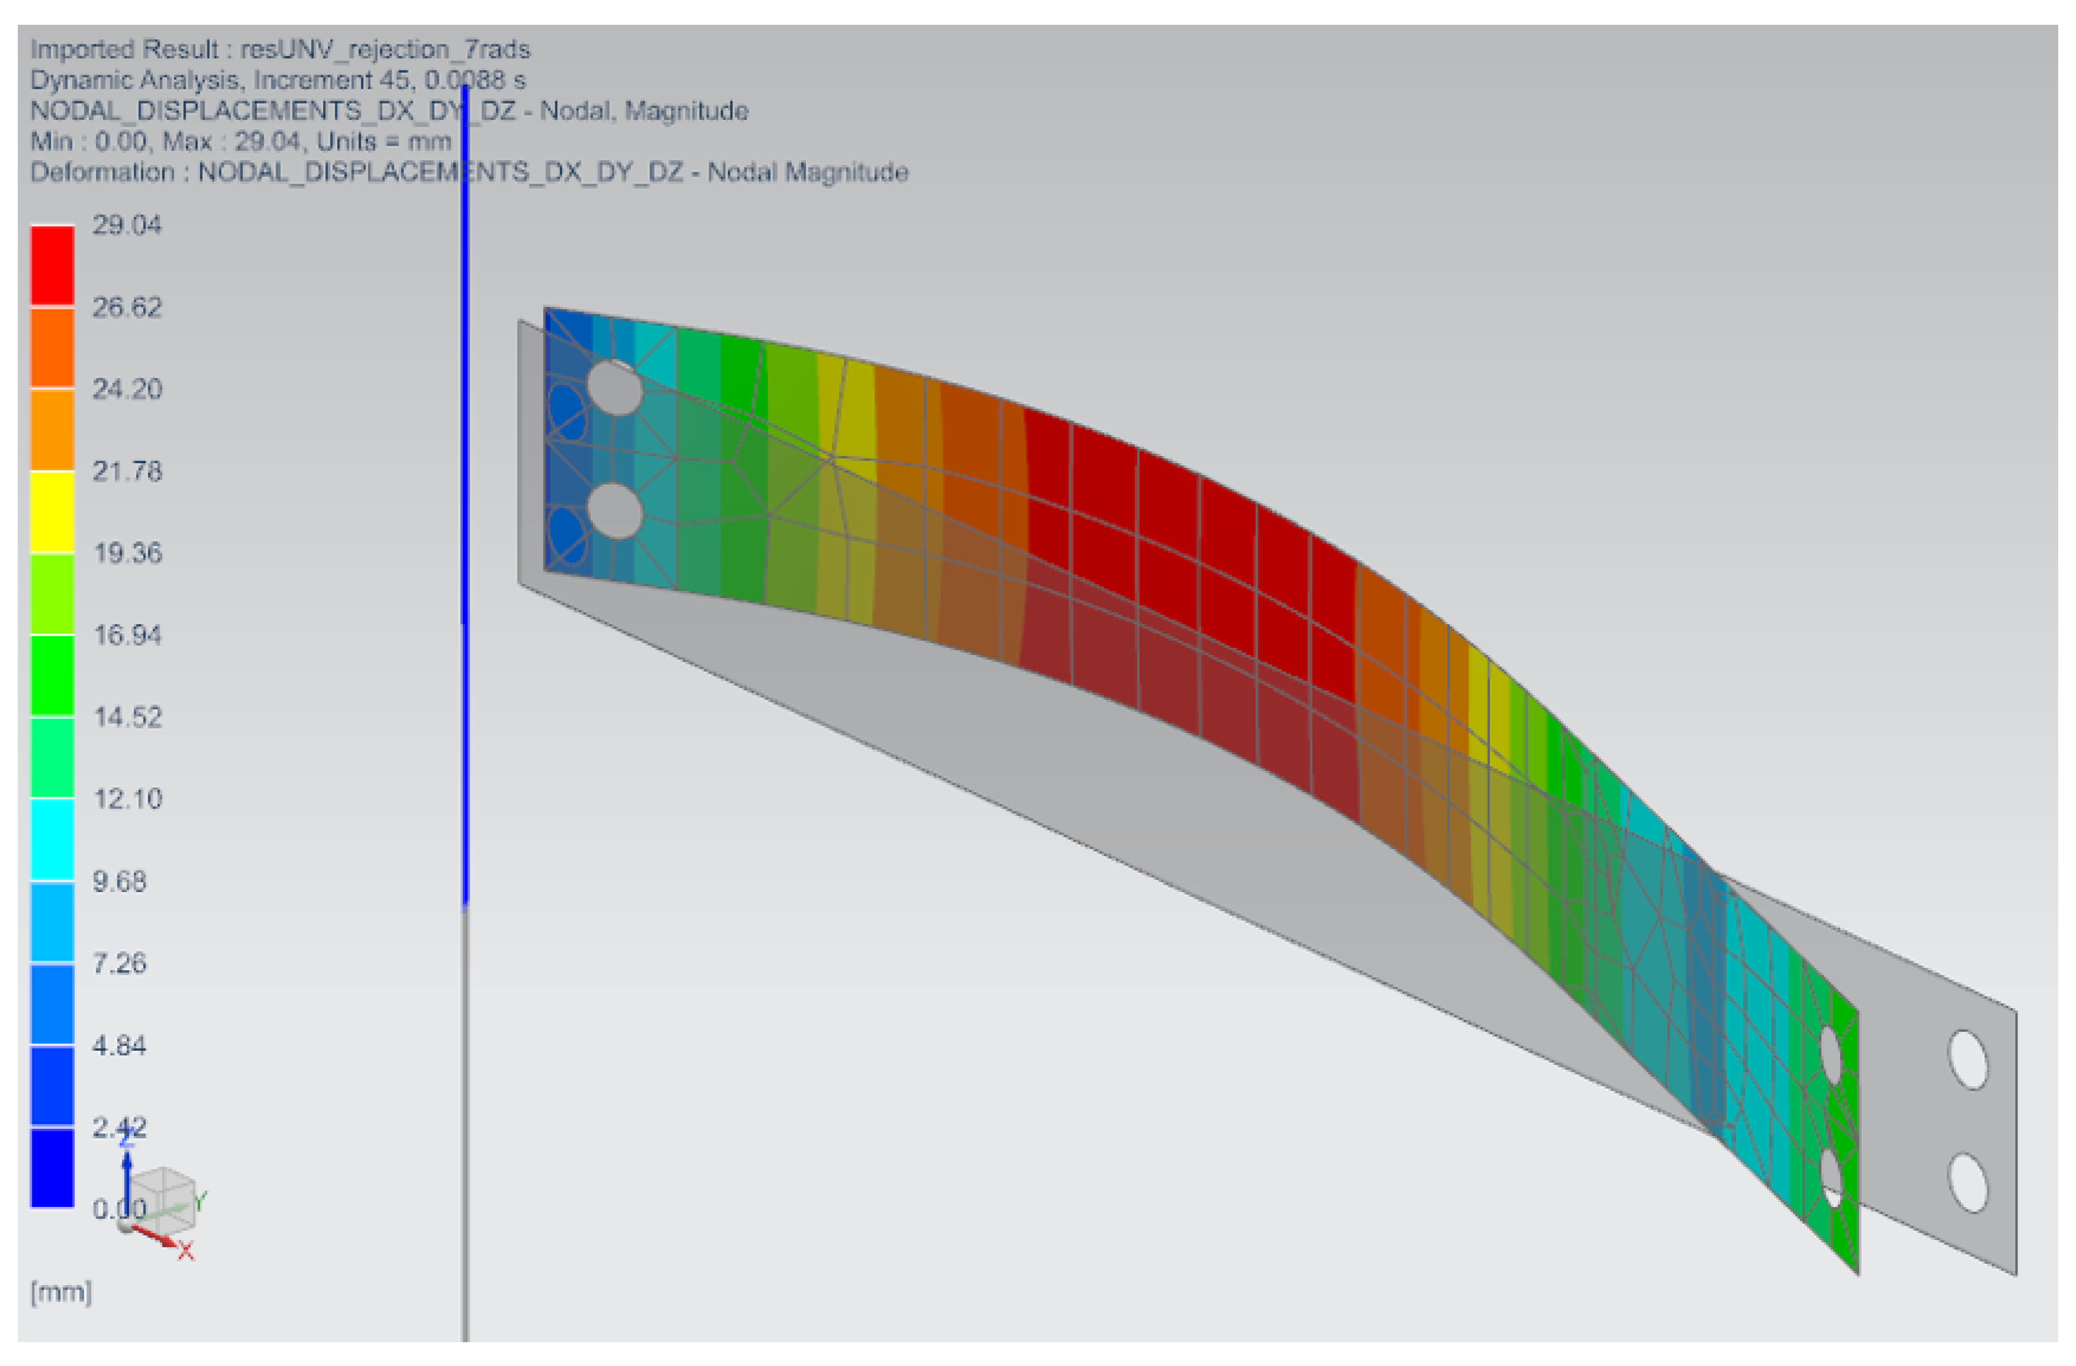Viewport: 2076px width, 1366px height.
Task: Click the cyan legend swatch below 12.10
Action: [52, 839]
